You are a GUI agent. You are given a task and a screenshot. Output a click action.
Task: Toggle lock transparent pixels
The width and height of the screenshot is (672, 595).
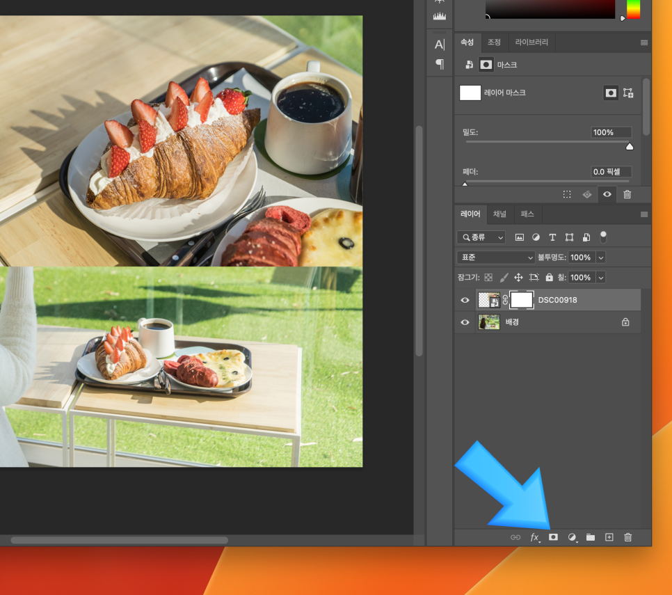coord(488,278)
